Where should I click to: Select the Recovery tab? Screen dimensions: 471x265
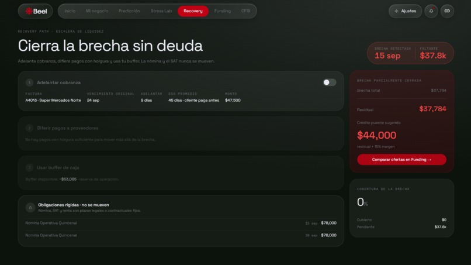193,11
